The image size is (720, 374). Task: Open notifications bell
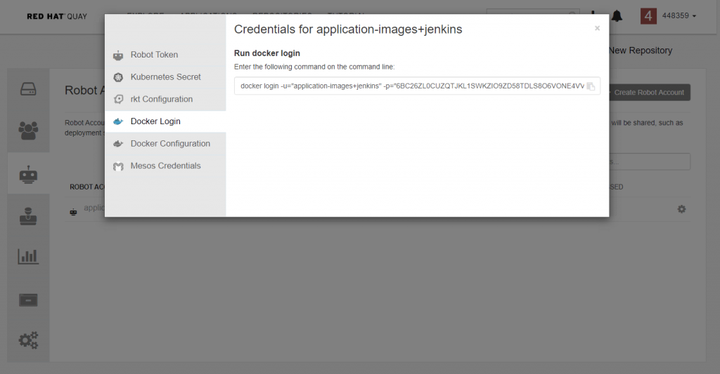[x=617, y=16]
